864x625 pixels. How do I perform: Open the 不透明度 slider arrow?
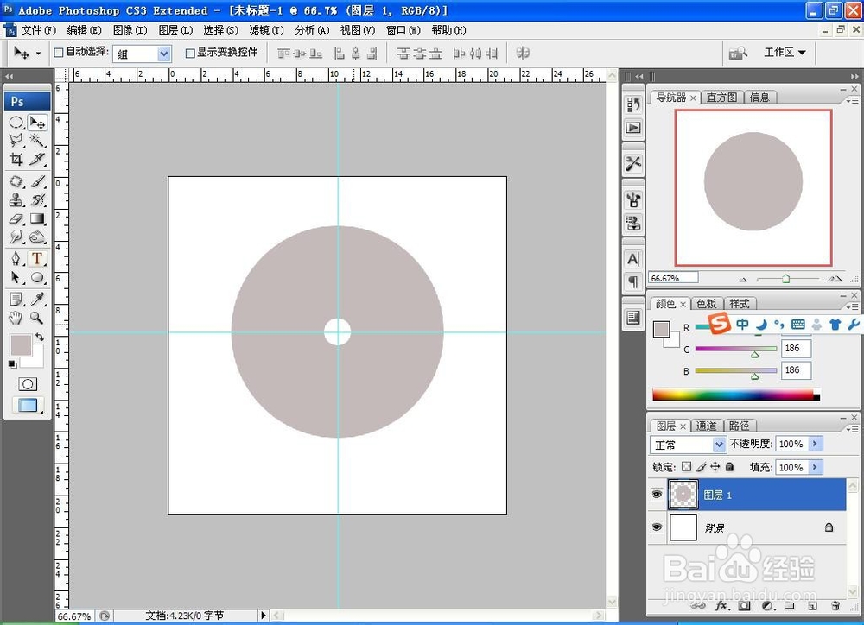point(816,443)
